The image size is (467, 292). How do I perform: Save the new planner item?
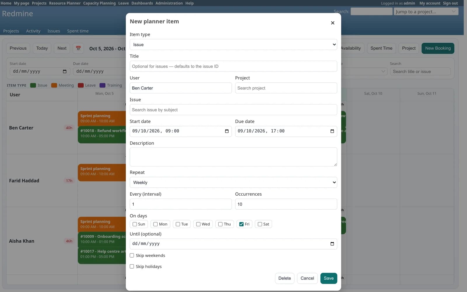329,278
